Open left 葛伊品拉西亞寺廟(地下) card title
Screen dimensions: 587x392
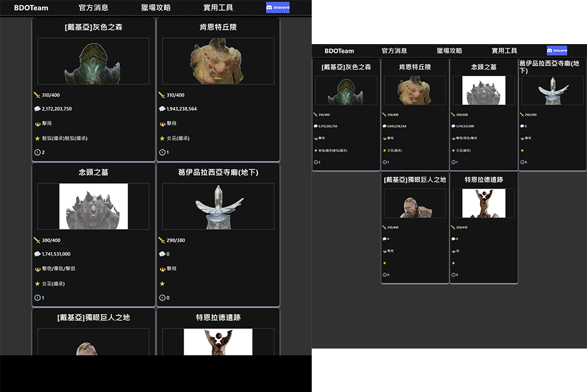click(x=218, y=172)
